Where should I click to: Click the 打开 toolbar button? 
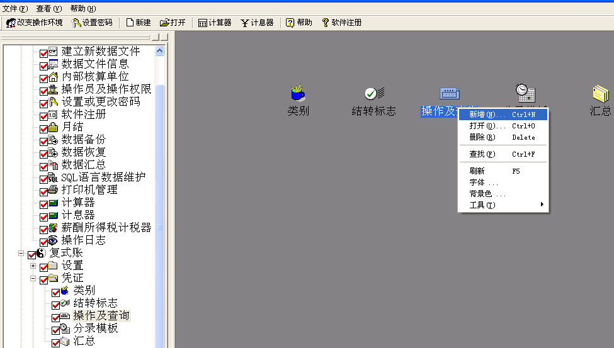click(x=173, y=23)
